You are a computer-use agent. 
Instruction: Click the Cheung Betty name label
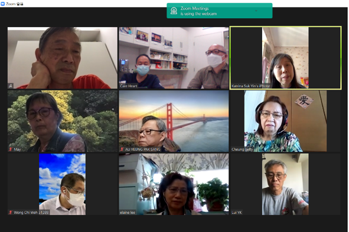[x=242, y=150]
